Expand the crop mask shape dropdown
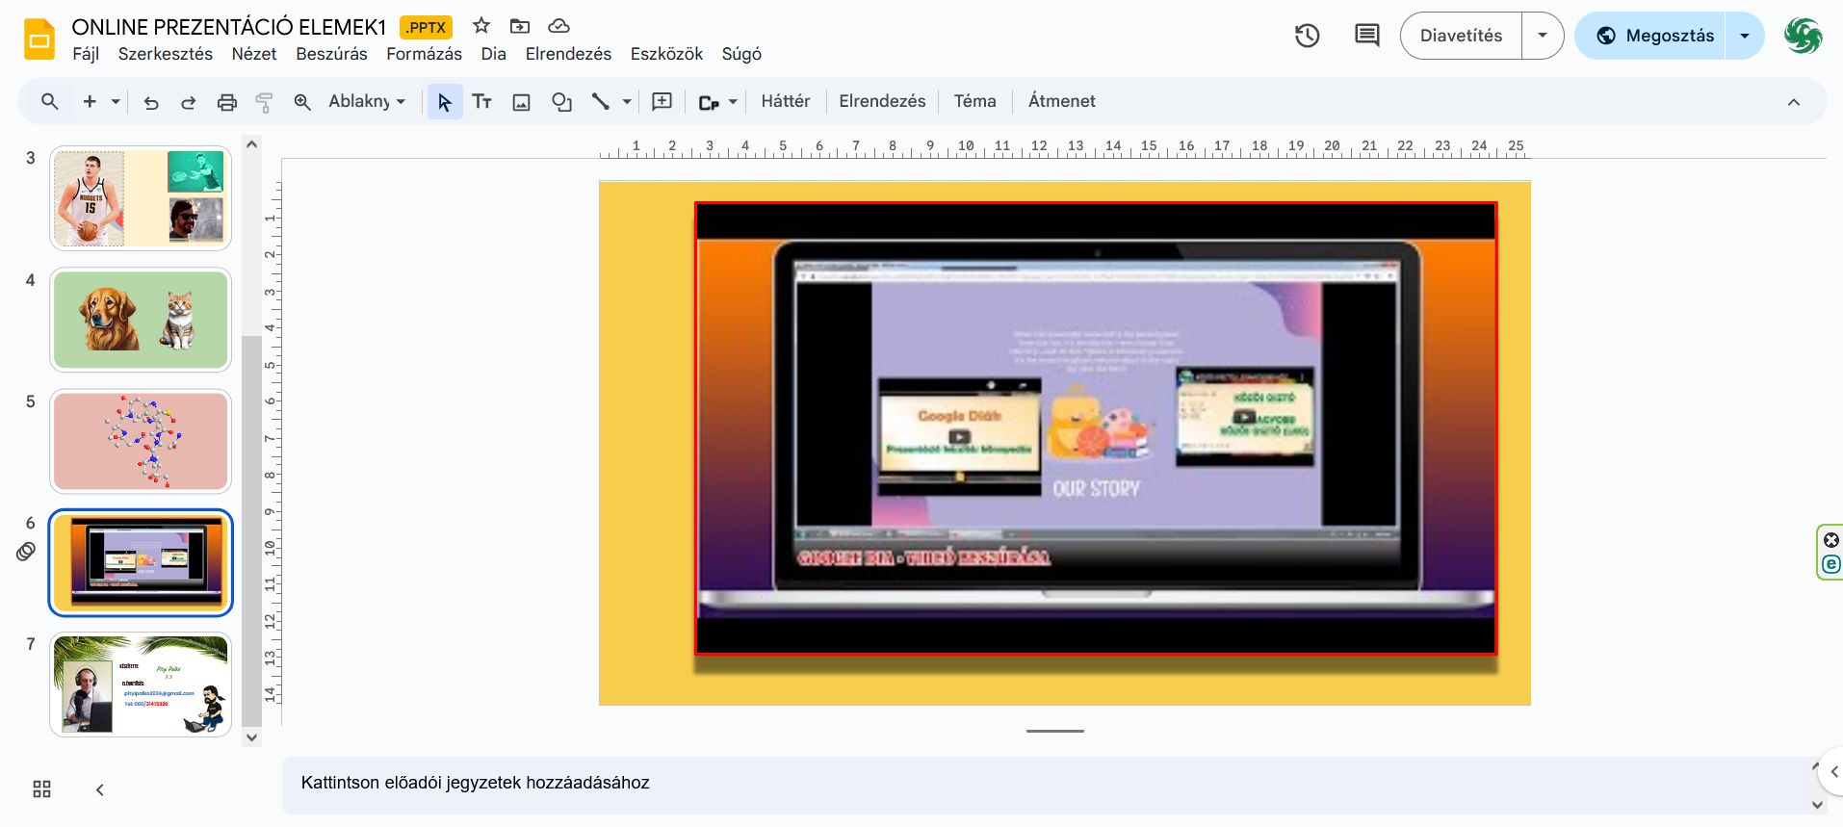1843x827 pixels. tap(733, 101)
